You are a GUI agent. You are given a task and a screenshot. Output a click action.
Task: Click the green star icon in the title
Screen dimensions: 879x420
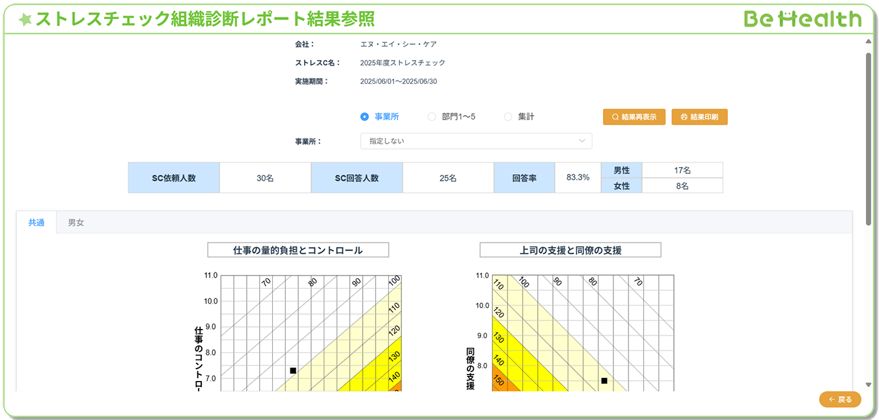coord(25,20)
